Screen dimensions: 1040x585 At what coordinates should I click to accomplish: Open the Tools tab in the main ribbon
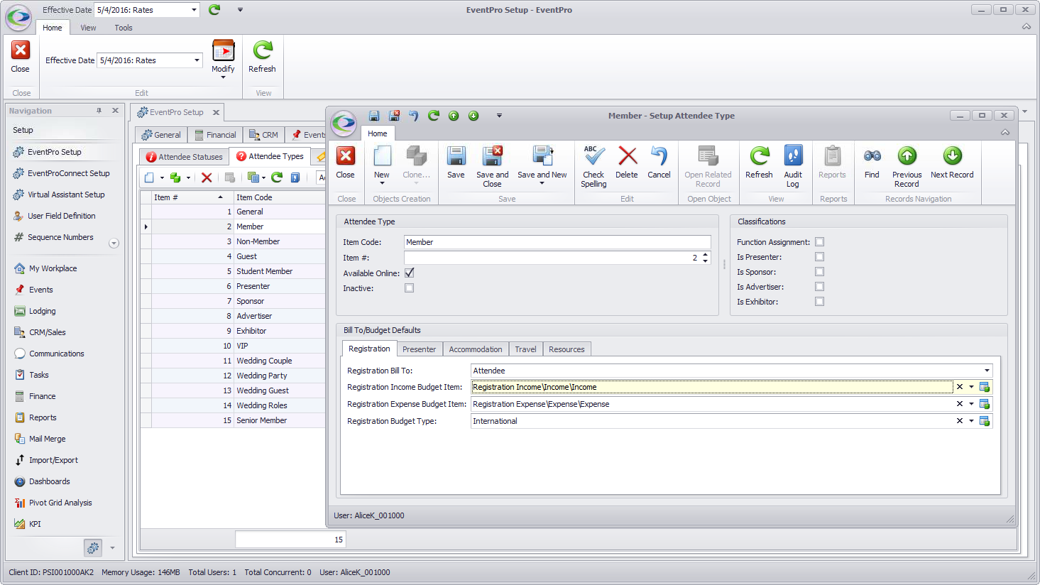pyautogui.click(x=124, y=28)
